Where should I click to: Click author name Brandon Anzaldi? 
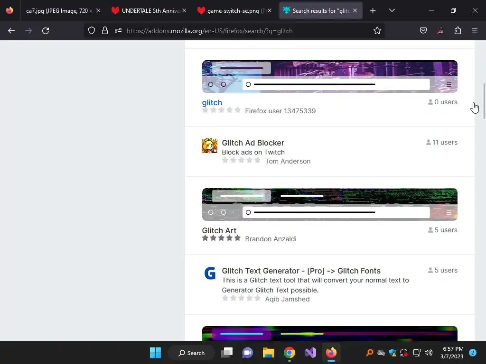[271, 239]
